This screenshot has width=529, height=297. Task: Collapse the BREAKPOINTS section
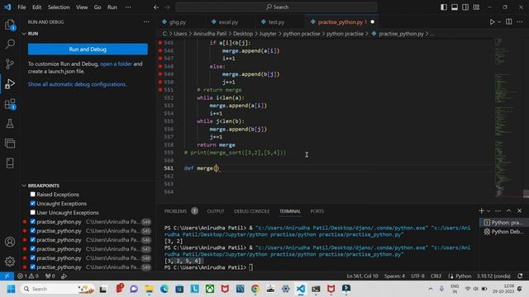coord(24,186)
